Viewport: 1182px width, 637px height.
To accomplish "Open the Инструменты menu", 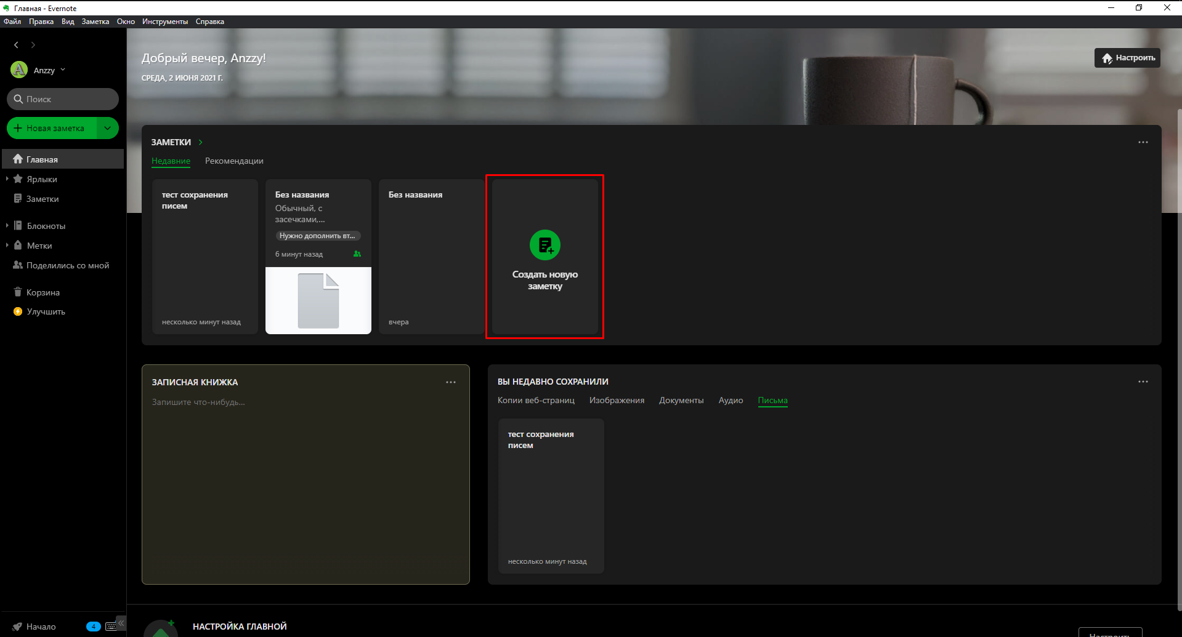I will coord(164,22).
